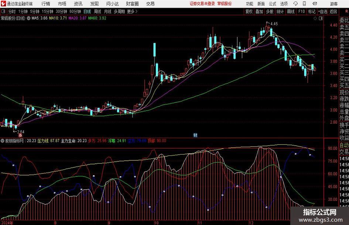349x225 pixels.
Task: Click the 多股 multi-stock button
Action: (x=270, y=11)
